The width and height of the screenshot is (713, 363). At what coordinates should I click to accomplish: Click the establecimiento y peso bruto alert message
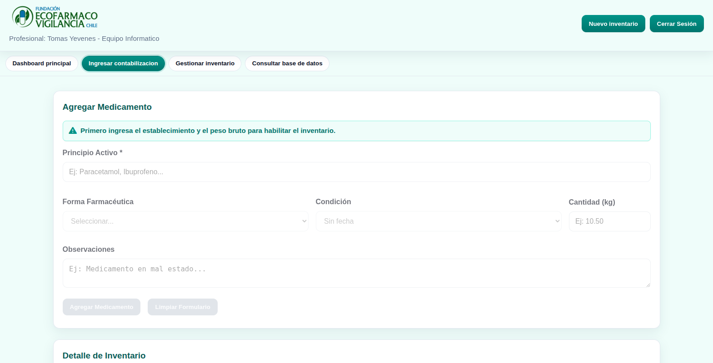208,131
